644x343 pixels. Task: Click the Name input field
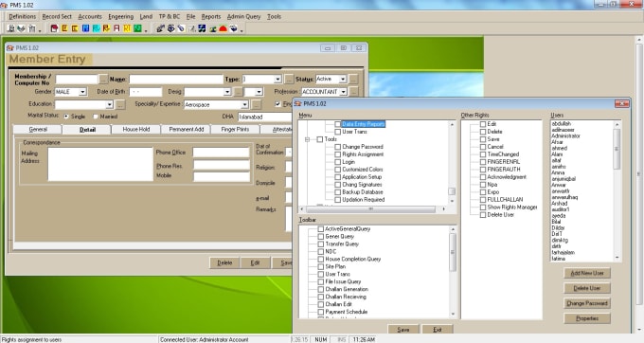click(176, 79)
